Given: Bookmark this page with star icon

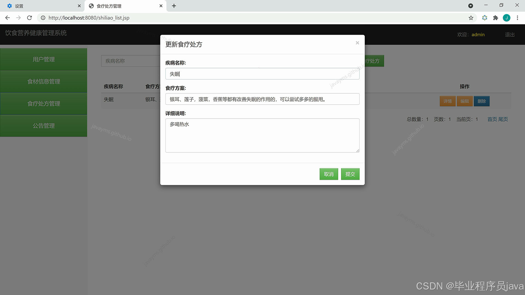Looking at the screenshot, I should coord(471,18).
